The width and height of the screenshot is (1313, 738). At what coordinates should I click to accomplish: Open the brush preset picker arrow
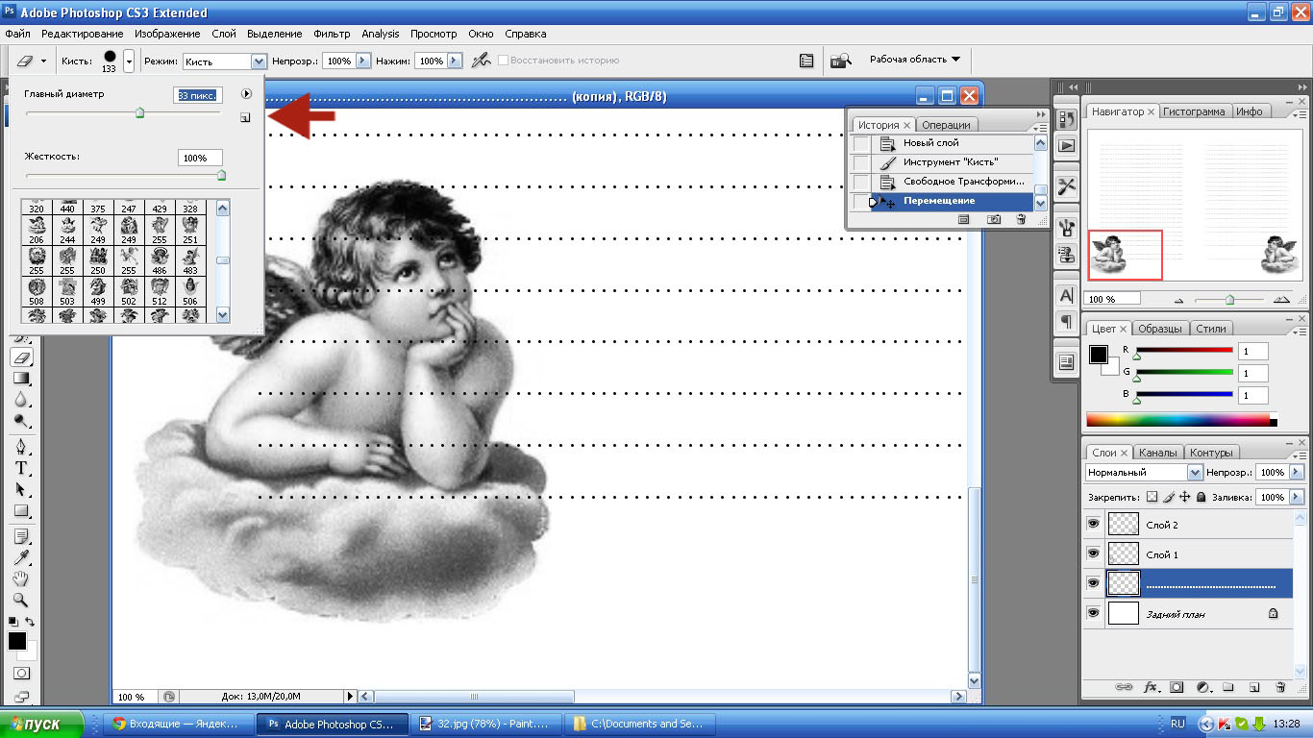(x=129, y=61)
